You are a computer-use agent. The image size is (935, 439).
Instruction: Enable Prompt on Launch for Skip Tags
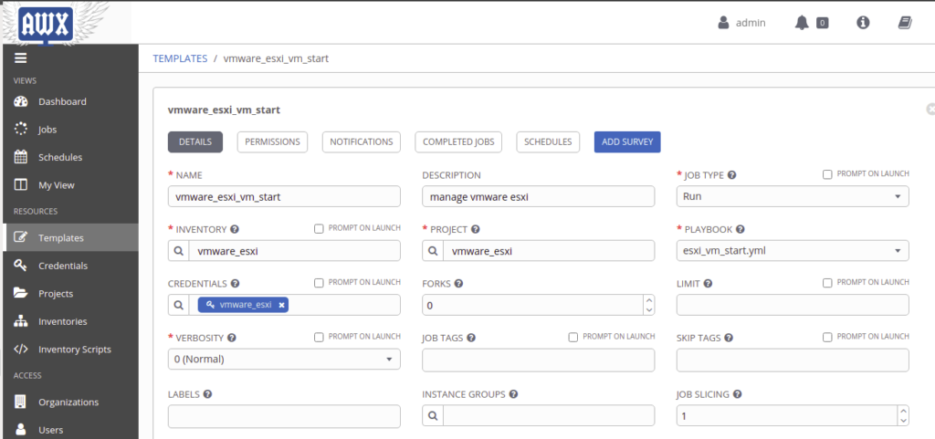827,337
